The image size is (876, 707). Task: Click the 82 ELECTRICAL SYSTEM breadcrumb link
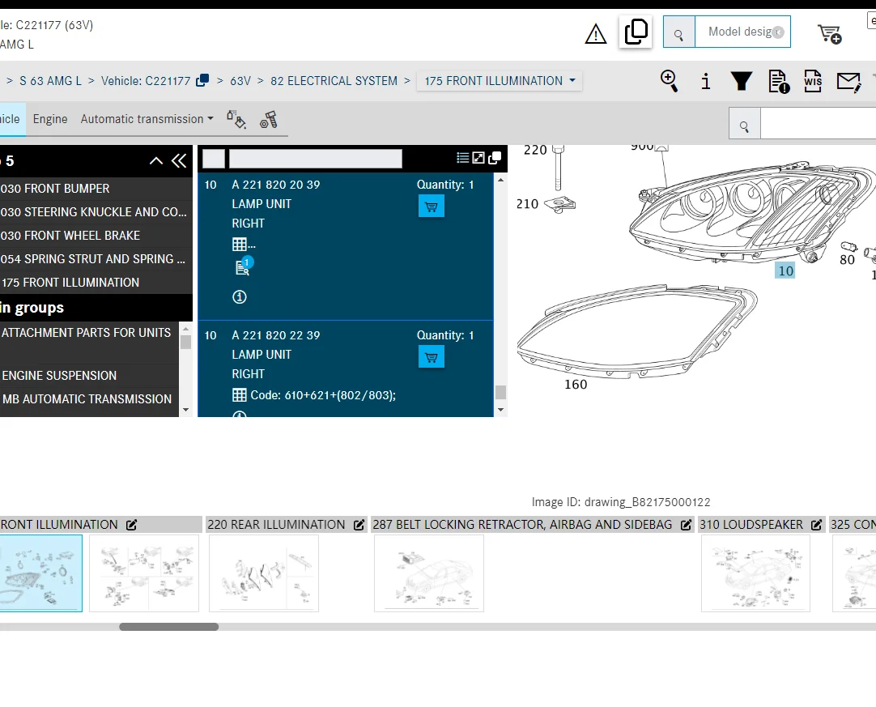point(334,81)
